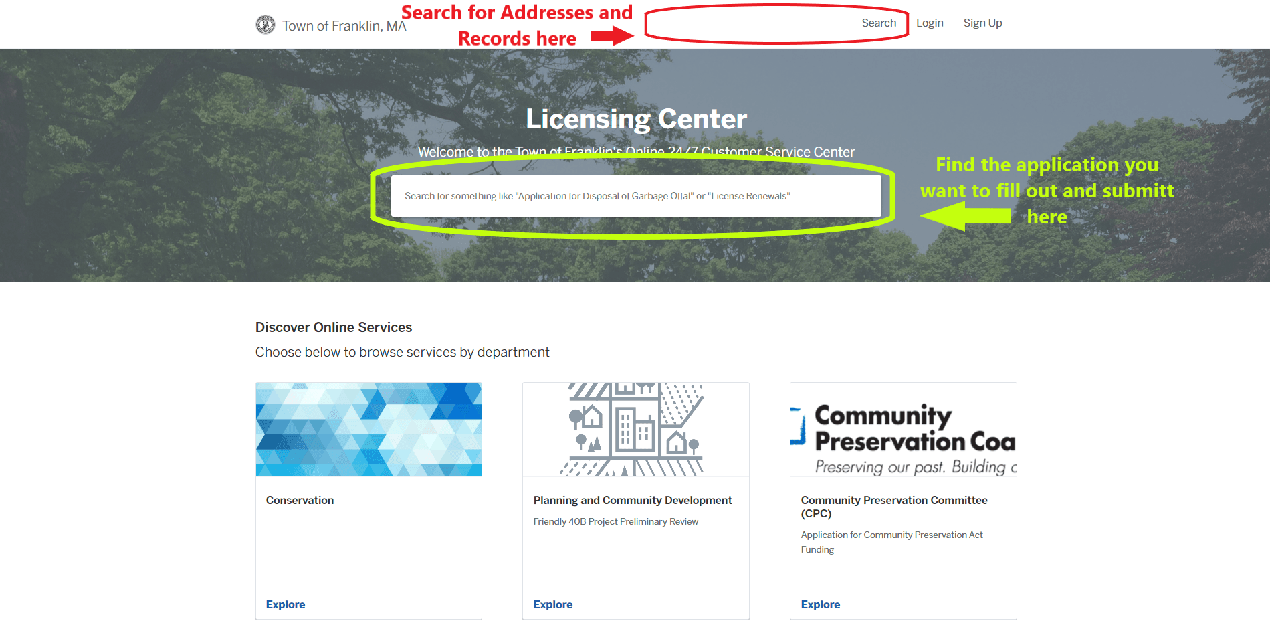1270x627 pixels.
Task: Select the blue Conservation card image
Action: point(368,430)
